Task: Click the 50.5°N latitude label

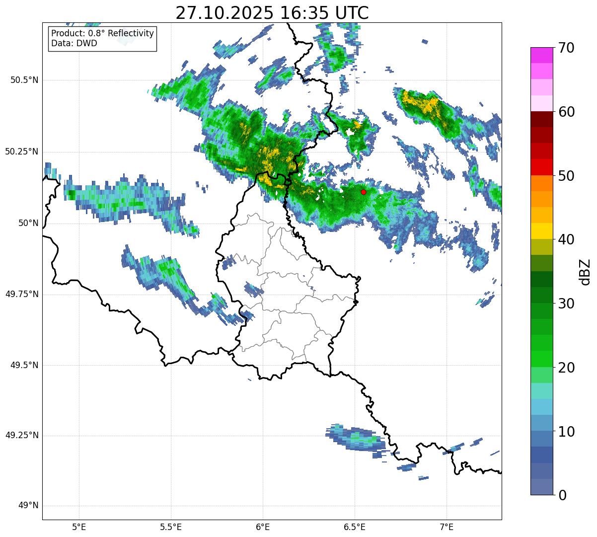Action: [24, 80]
